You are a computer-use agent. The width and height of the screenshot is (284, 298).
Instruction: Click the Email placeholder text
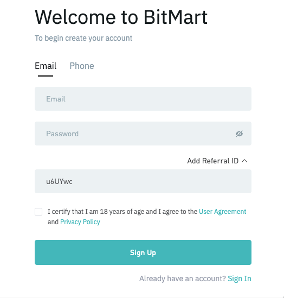[56, 99]
